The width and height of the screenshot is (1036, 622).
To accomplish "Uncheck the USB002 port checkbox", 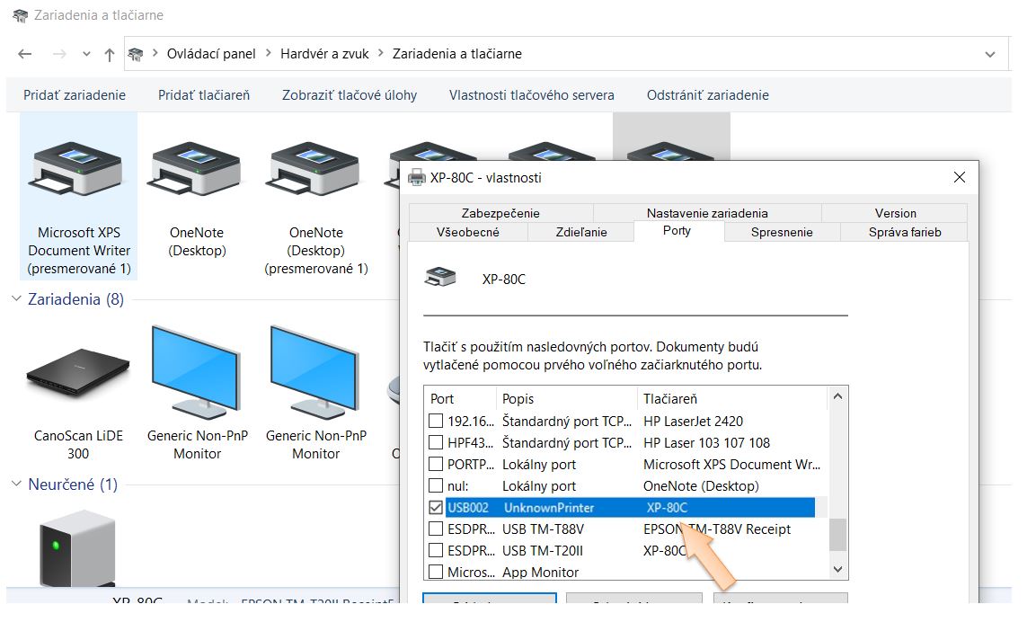I will click(x=436, y=508).
